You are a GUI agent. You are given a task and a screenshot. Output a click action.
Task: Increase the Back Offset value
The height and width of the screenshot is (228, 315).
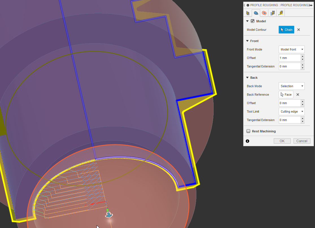coord(303,101)
